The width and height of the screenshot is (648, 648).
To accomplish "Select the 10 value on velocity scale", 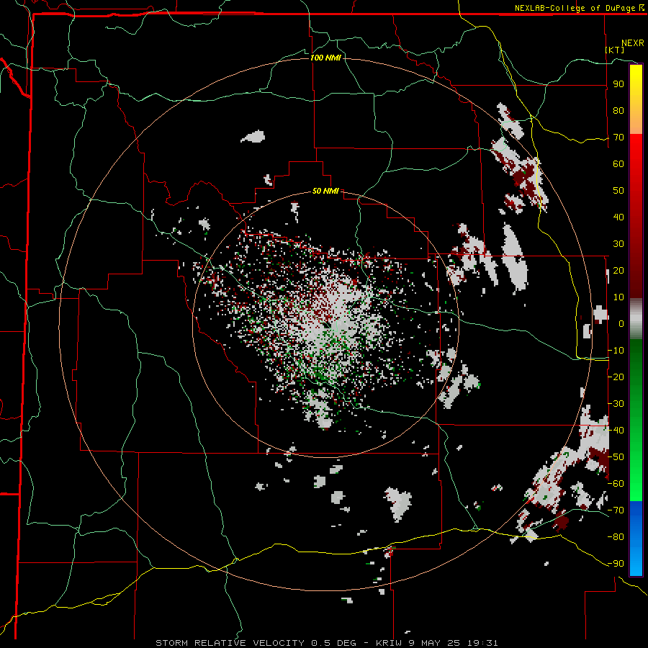I will pyautogui.click(x=618, y=297).
